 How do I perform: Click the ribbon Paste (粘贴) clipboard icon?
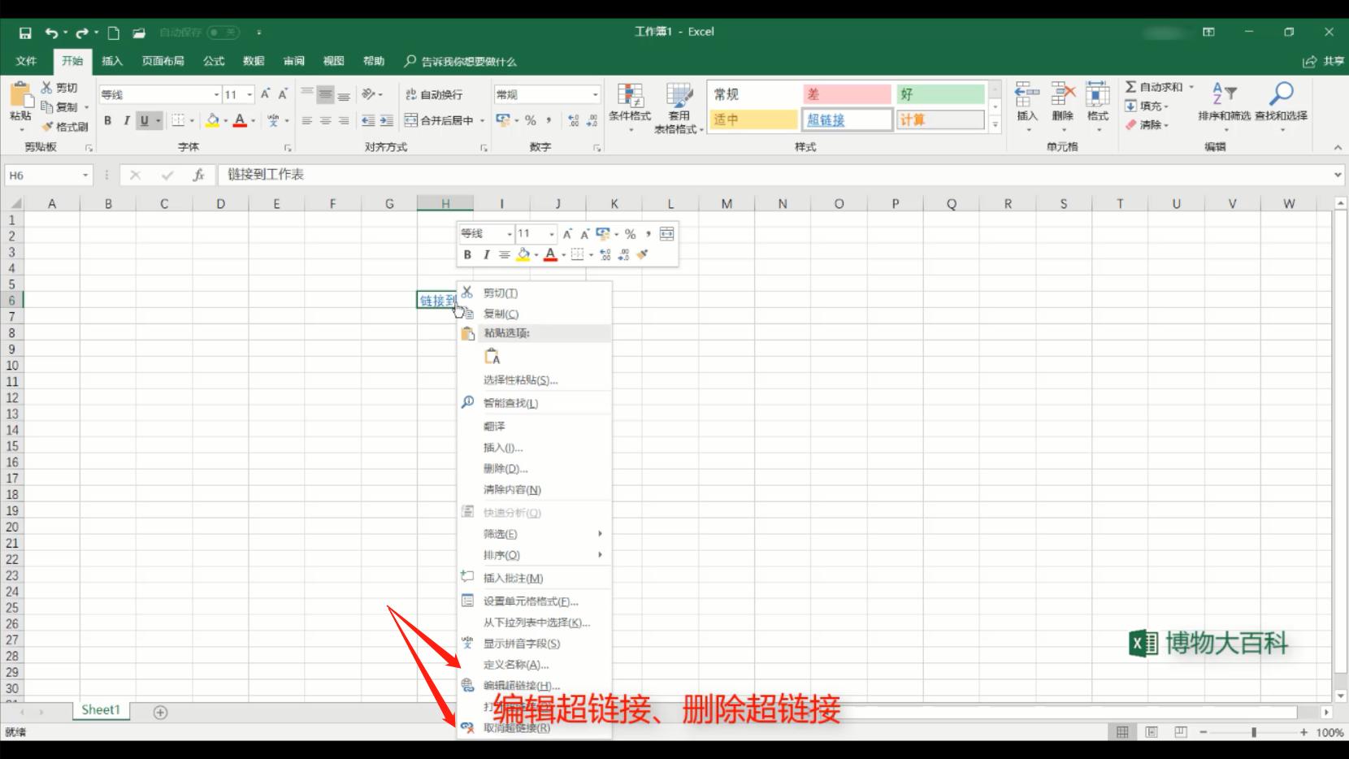click(20, 96)
